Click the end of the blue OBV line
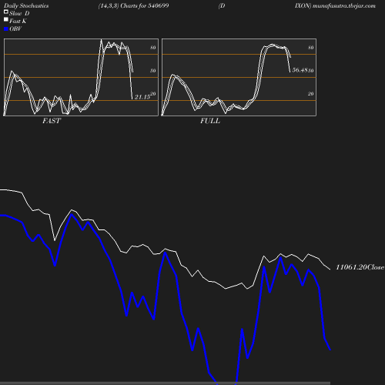This screenshot has height=385, width=385. point(330,350)
